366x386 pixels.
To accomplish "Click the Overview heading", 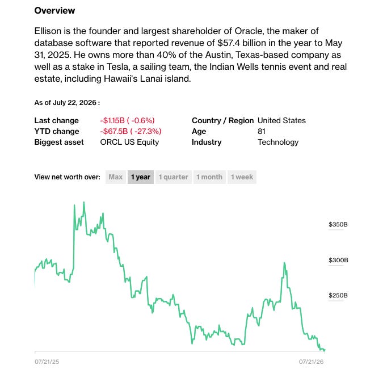I will pyautogui.click(x=54, y=11).
